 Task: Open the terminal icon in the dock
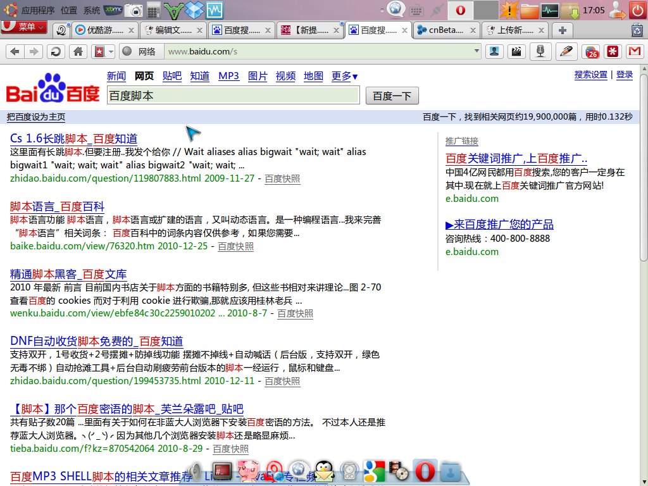[x=221, y=471]
